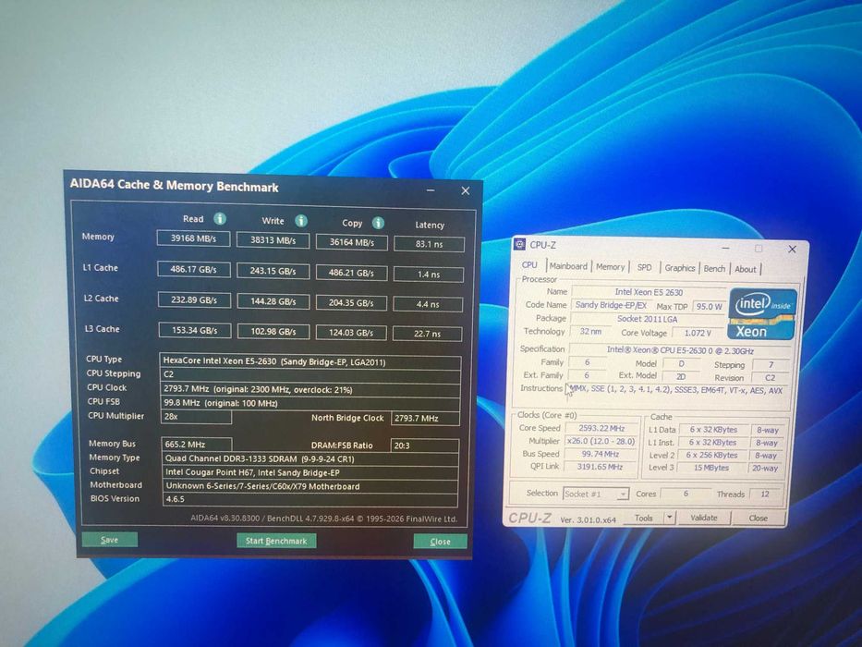Click the QPI Link value 3191.65 MHz
The image size is (862, 647).
coord(600,467)
